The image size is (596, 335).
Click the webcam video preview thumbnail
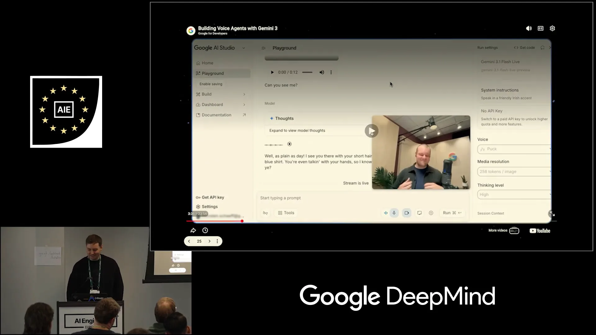tap(421, 152)
